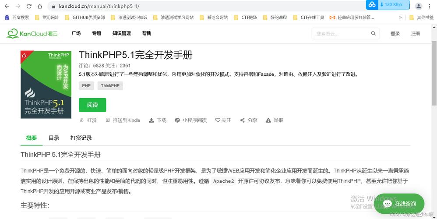Open the 看论文网站 bookmark folder
This screenshot has width=437, height=219.
tap(214, 18)
